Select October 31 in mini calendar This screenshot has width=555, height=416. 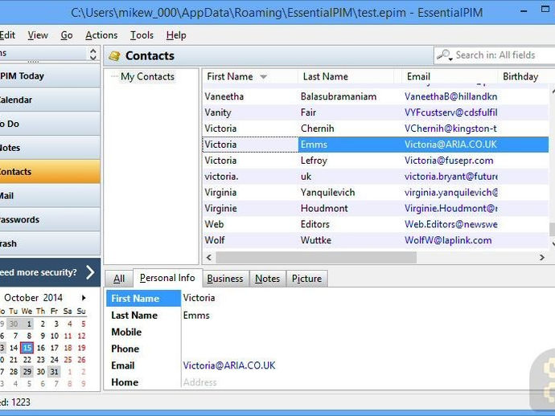(54, 372)
